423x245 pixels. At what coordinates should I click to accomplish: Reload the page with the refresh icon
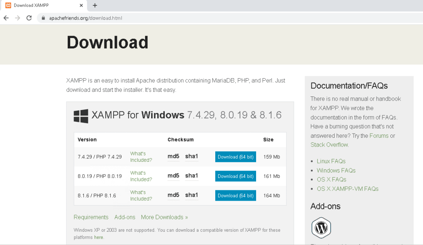[x=29, y=18]
